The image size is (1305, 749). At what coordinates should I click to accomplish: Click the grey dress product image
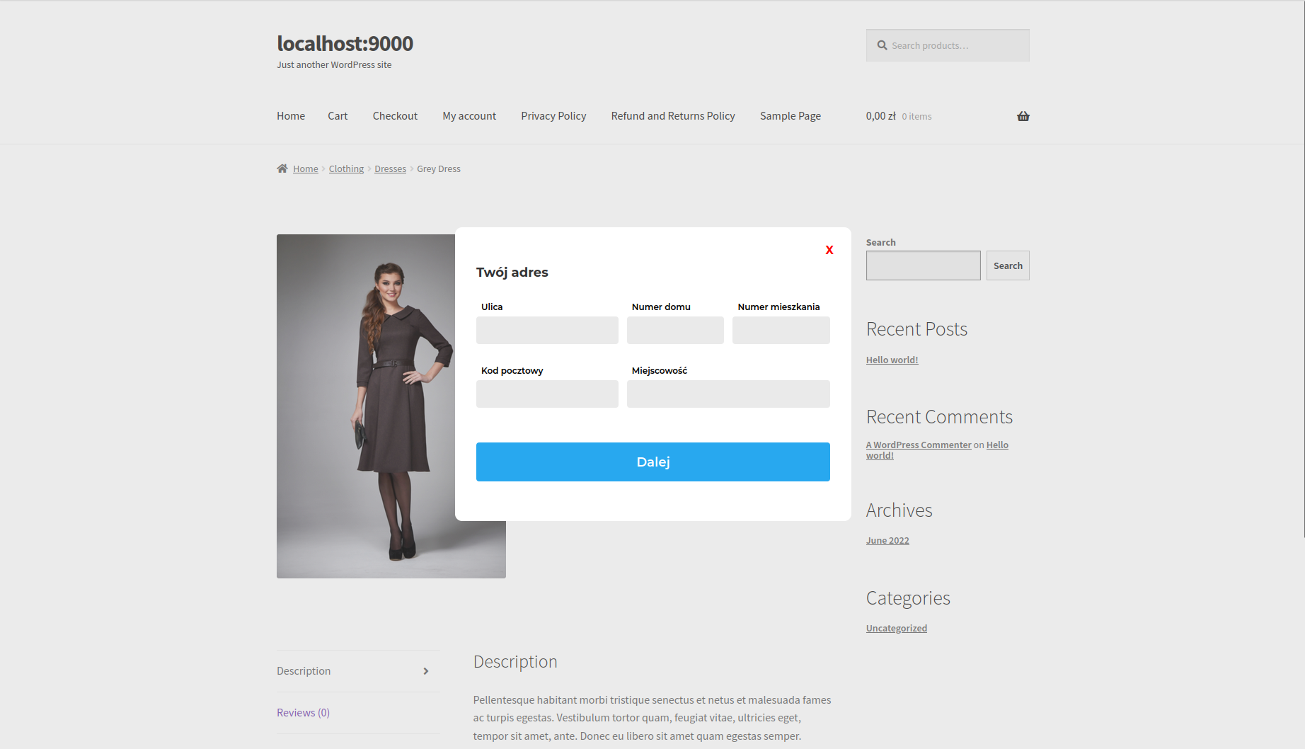(x=366, y=406)
